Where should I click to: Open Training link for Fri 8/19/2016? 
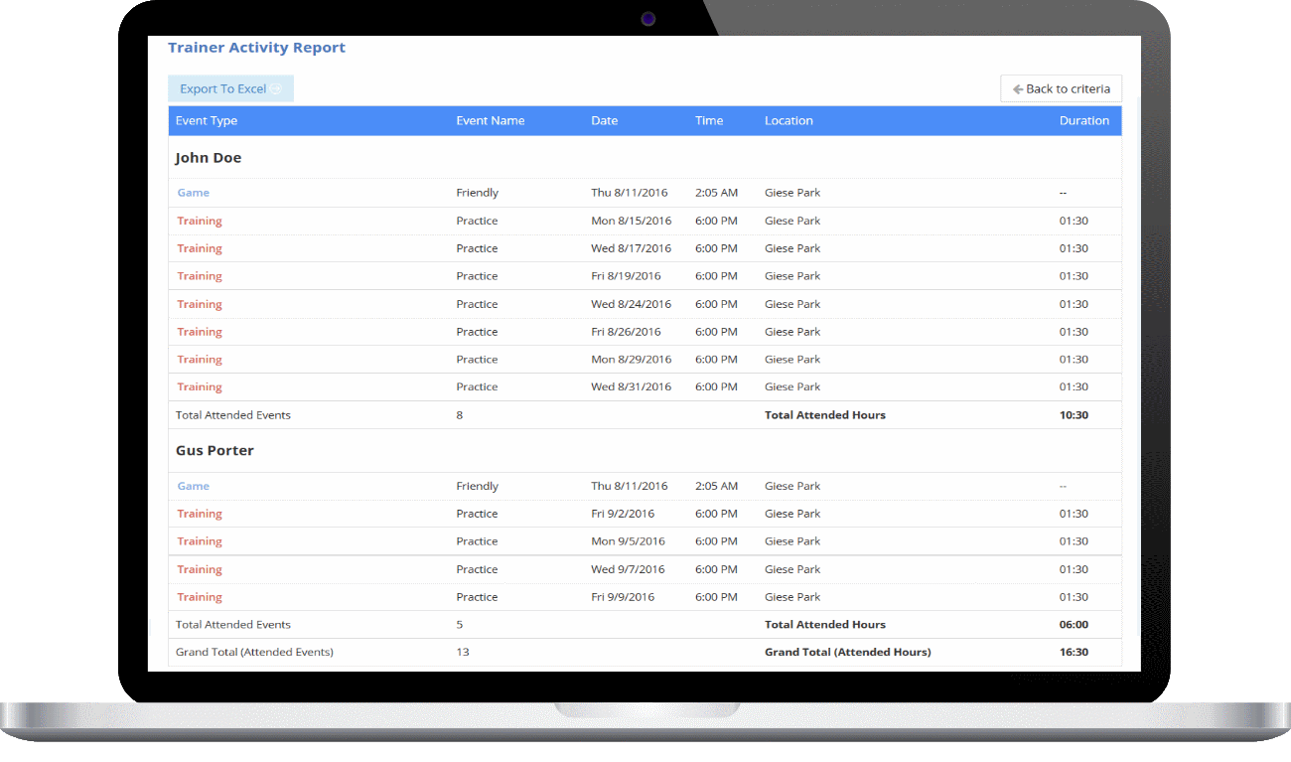tap(200, 276)
